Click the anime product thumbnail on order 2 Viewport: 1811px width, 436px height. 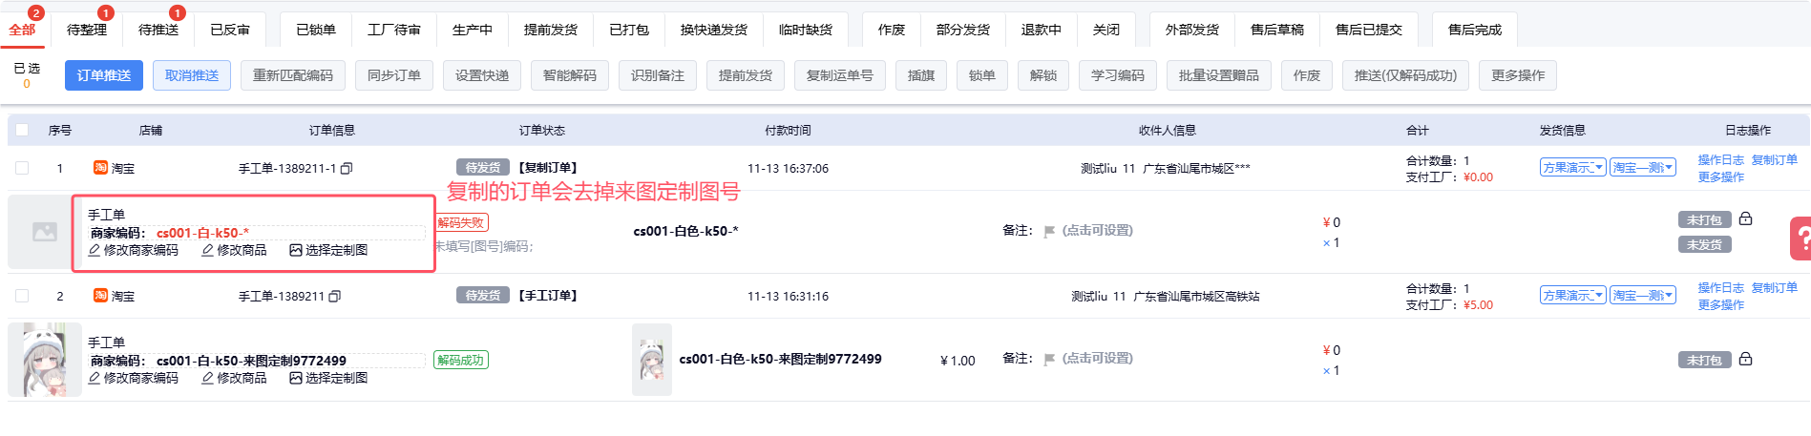tap(45, 359)
